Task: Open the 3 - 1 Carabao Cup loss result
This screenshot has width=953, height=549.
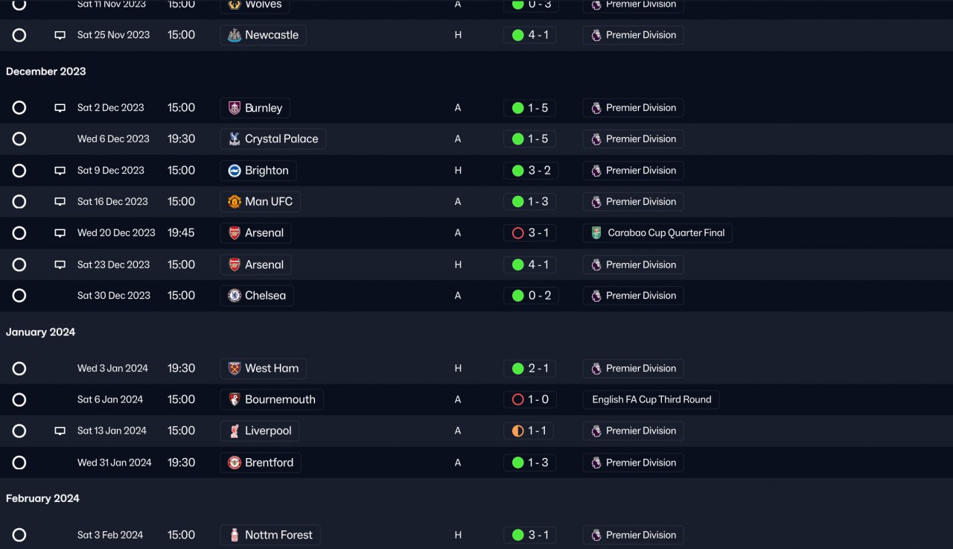Action: (x=530, y=233)
